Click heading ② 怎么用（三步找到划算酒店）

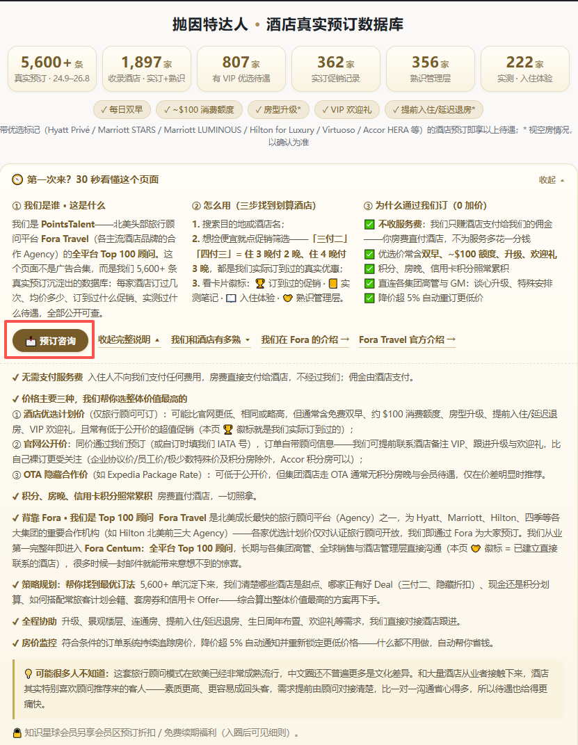(x=254, y=206)
